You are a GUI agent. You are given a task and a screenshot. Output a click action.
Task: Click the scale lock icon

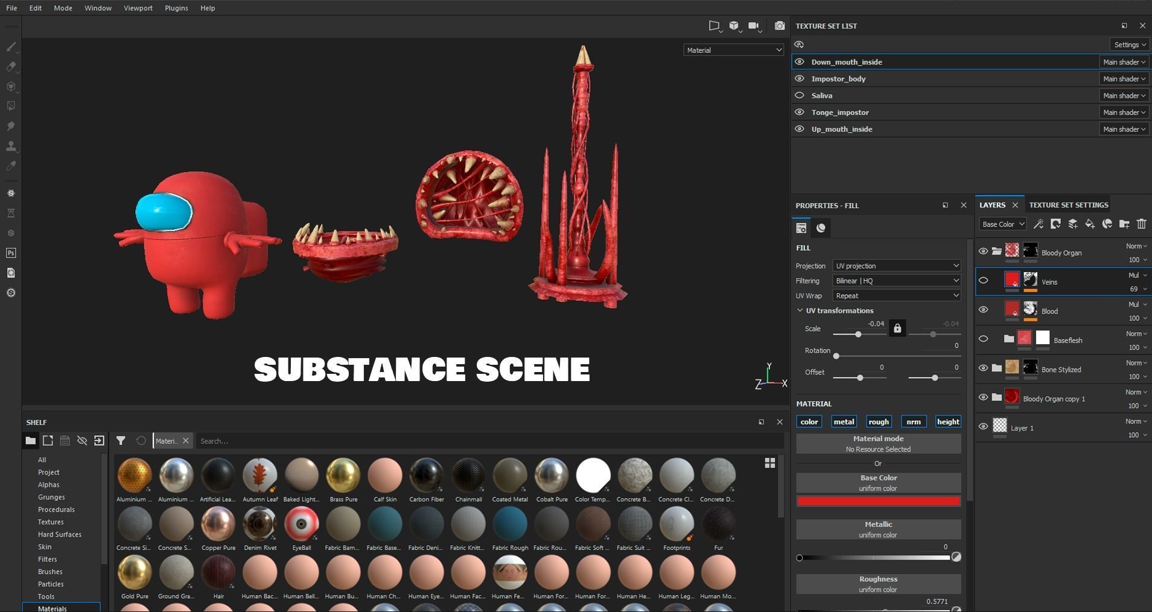(x=897, y=329)
